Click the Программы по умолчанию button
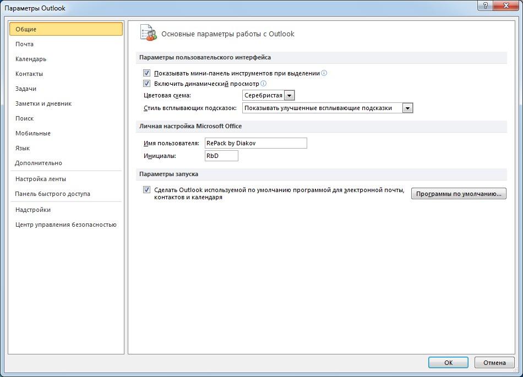This screenshot has width=523, height=377. 459,194
